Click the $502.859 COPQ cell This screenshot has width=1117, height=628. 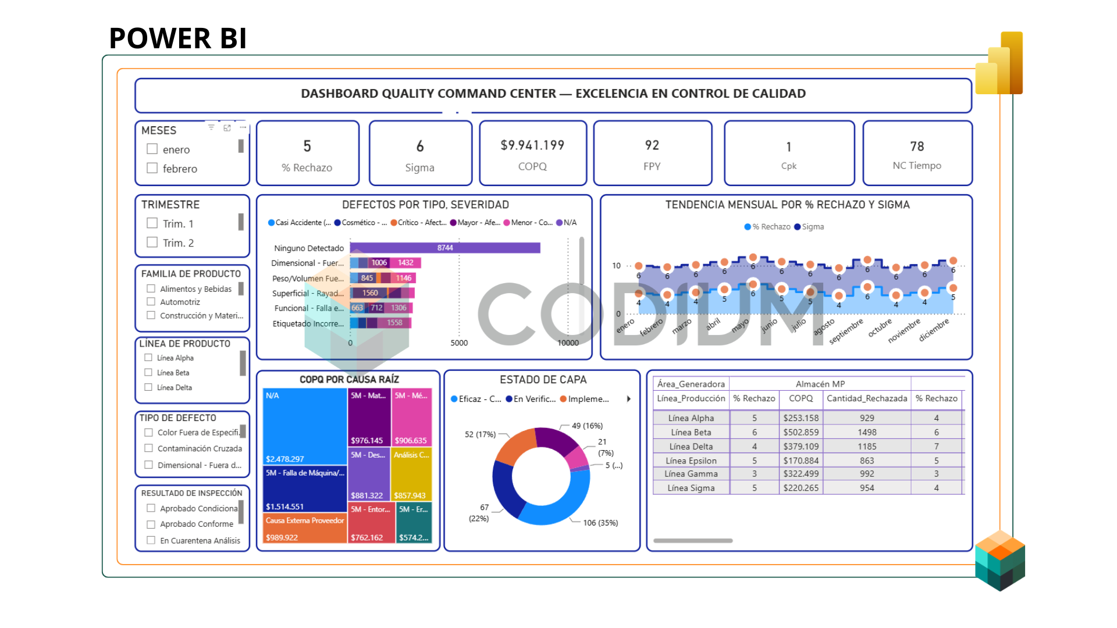click(x=801, y=432)
